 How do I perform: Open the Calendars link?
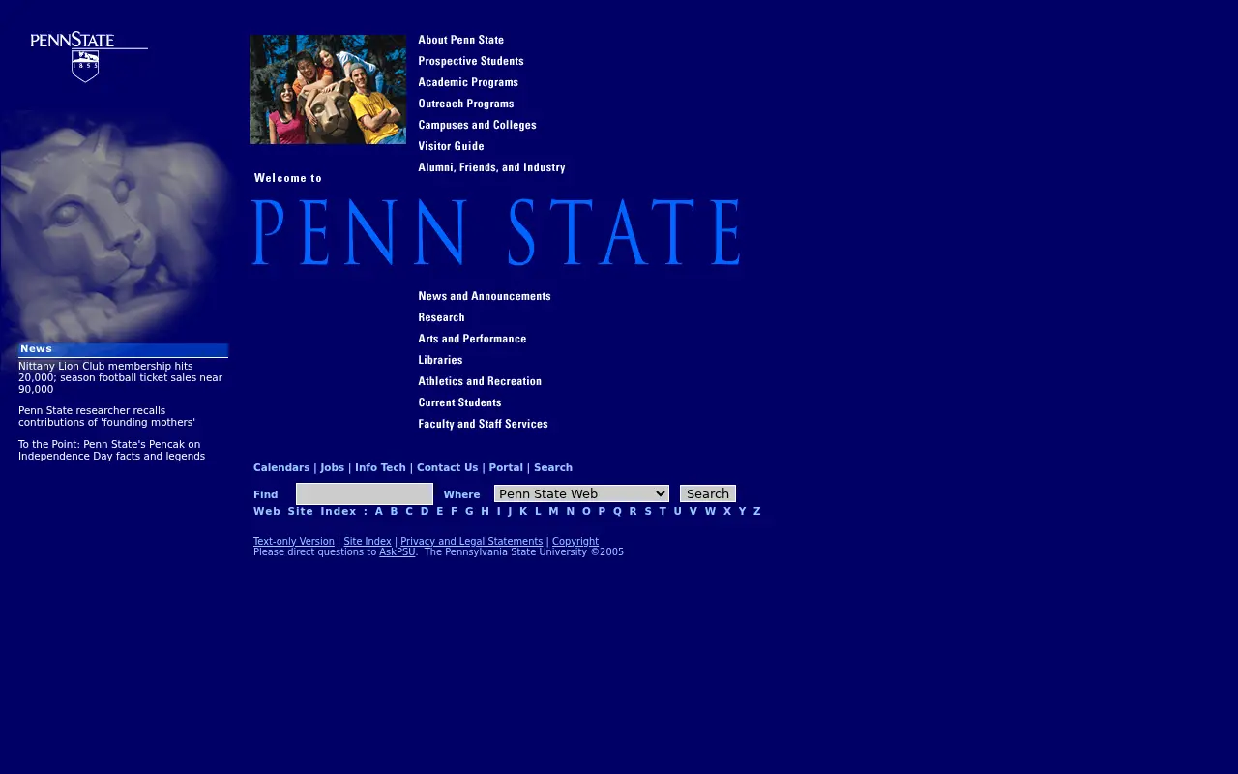[281, 467]
